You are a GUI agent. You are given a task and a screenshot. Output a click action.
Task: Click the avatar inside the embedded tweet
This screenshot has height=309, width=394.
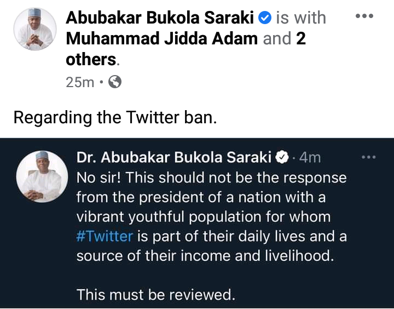tap(38, 174)
